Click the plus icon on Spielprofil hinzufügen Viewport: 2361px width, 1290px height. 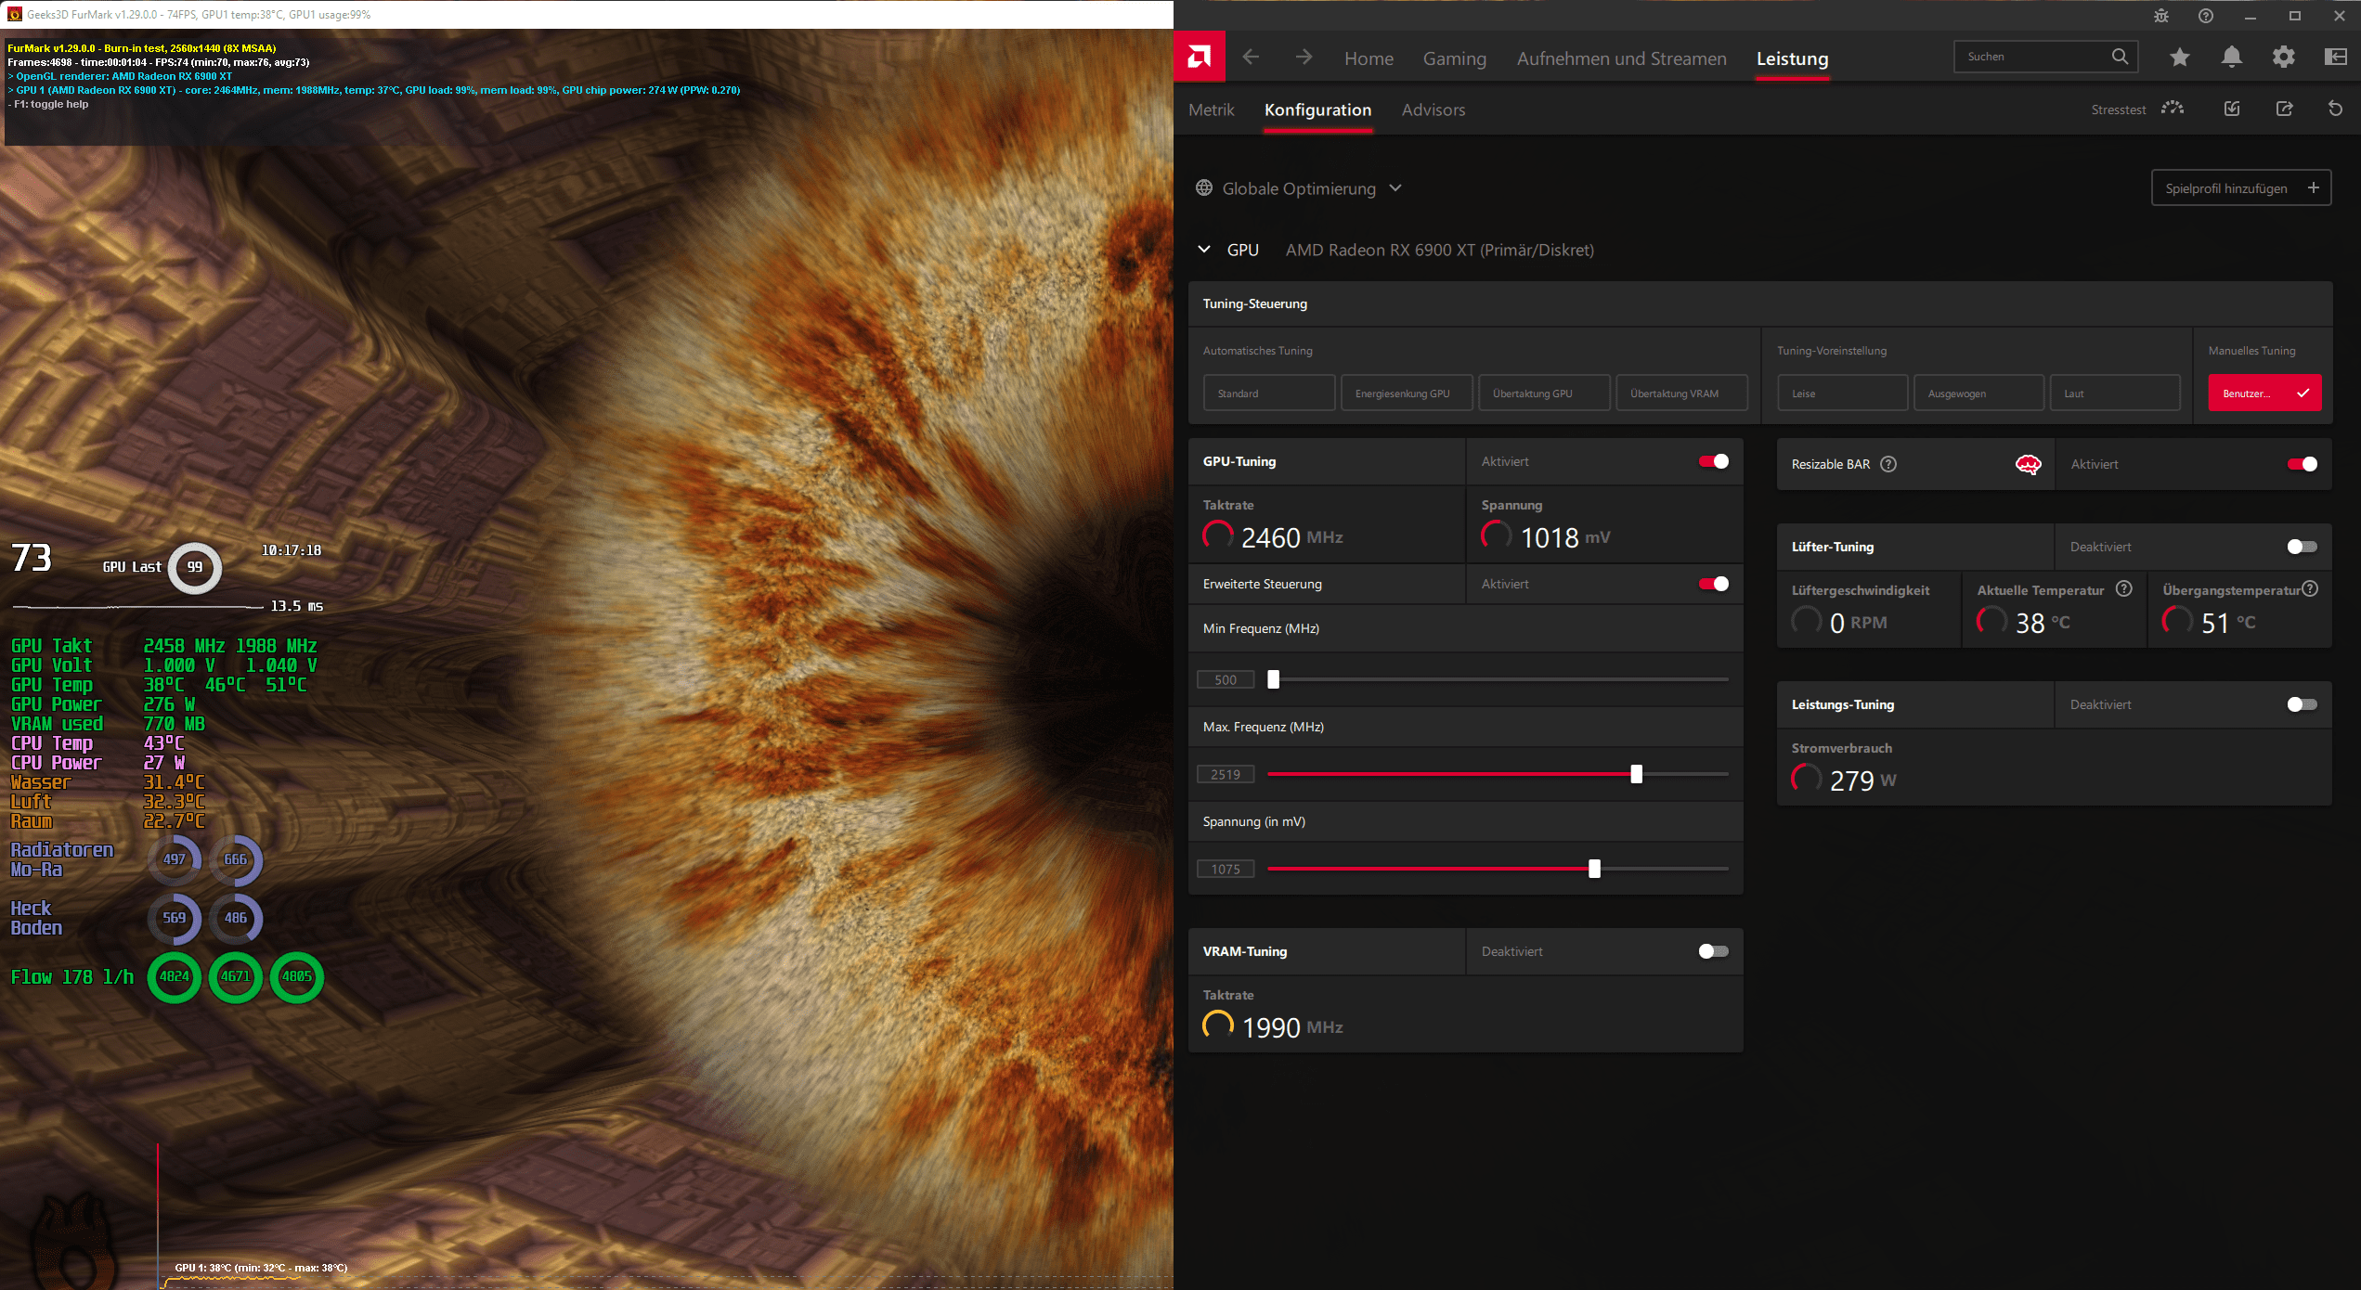tap(2314, 187)
